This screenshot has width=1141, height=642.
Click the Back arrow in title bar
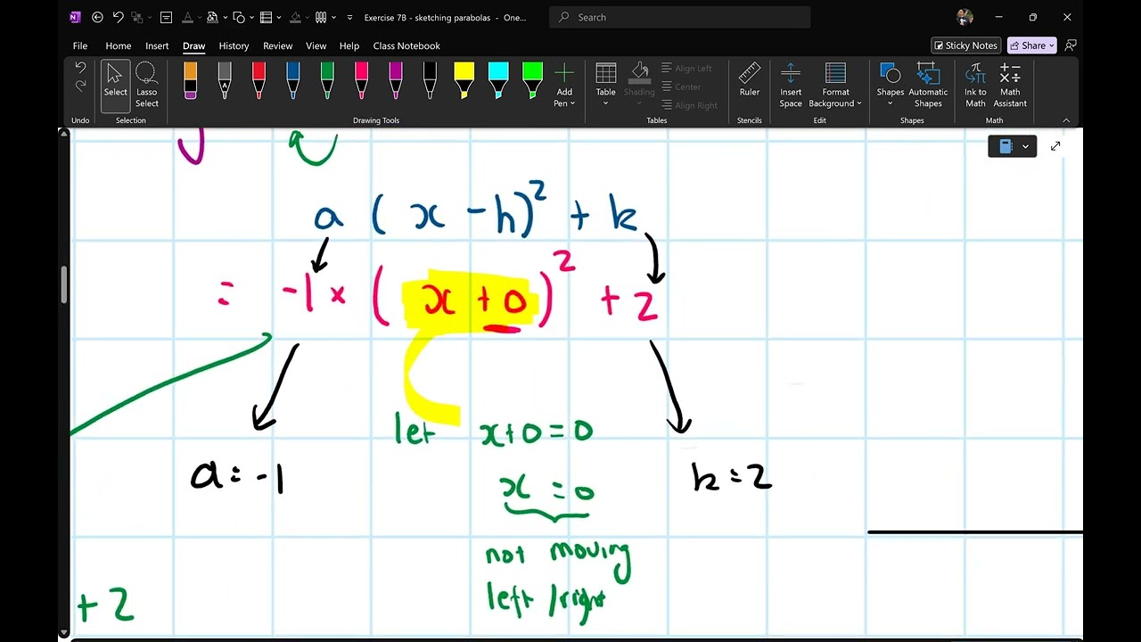[x=97, y=17]
